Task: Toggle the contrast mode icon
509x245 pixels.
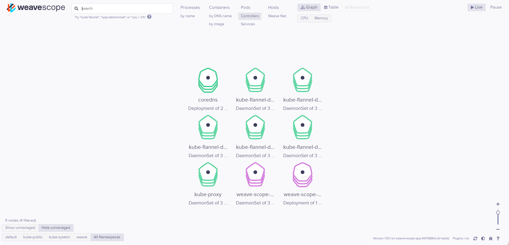Action: pos(483,239)
